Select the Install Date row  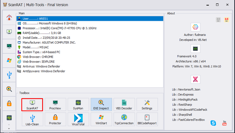click(90, 38)
